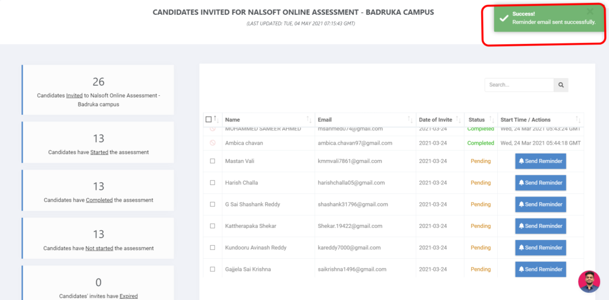Screen dimensions: 609x300
Task: Toggle the select-all checkbox in header
Action: (x=209, y=120)
